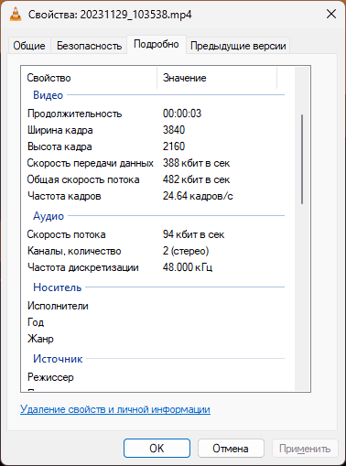346x466 pixels.
Task: Close the properties dialog with X
Action: point(331,14)
